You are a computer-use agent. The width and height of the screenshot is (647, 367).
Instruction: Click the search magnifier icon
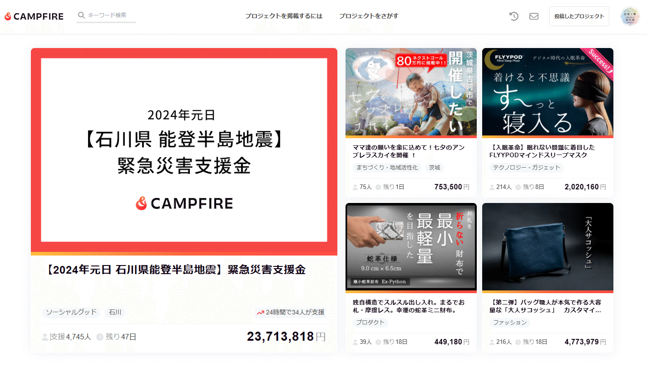82,15
